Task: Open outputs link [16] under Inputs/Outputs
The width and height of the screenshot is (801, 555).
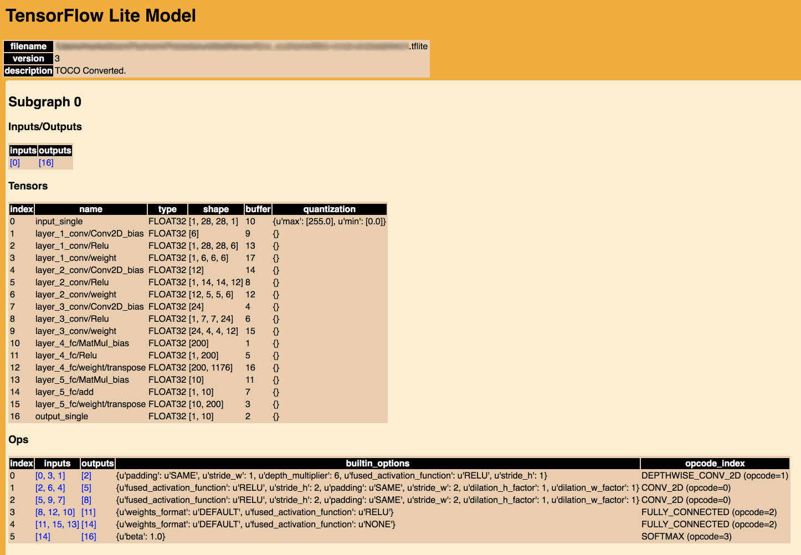Action: pyautogui.click(x=46, y=162)
